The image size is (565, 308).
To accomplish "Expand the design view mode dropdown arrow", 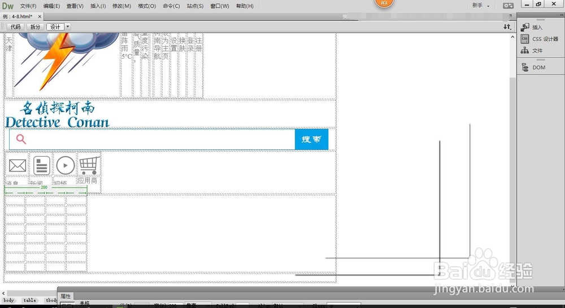I will (x=67, y=27).
